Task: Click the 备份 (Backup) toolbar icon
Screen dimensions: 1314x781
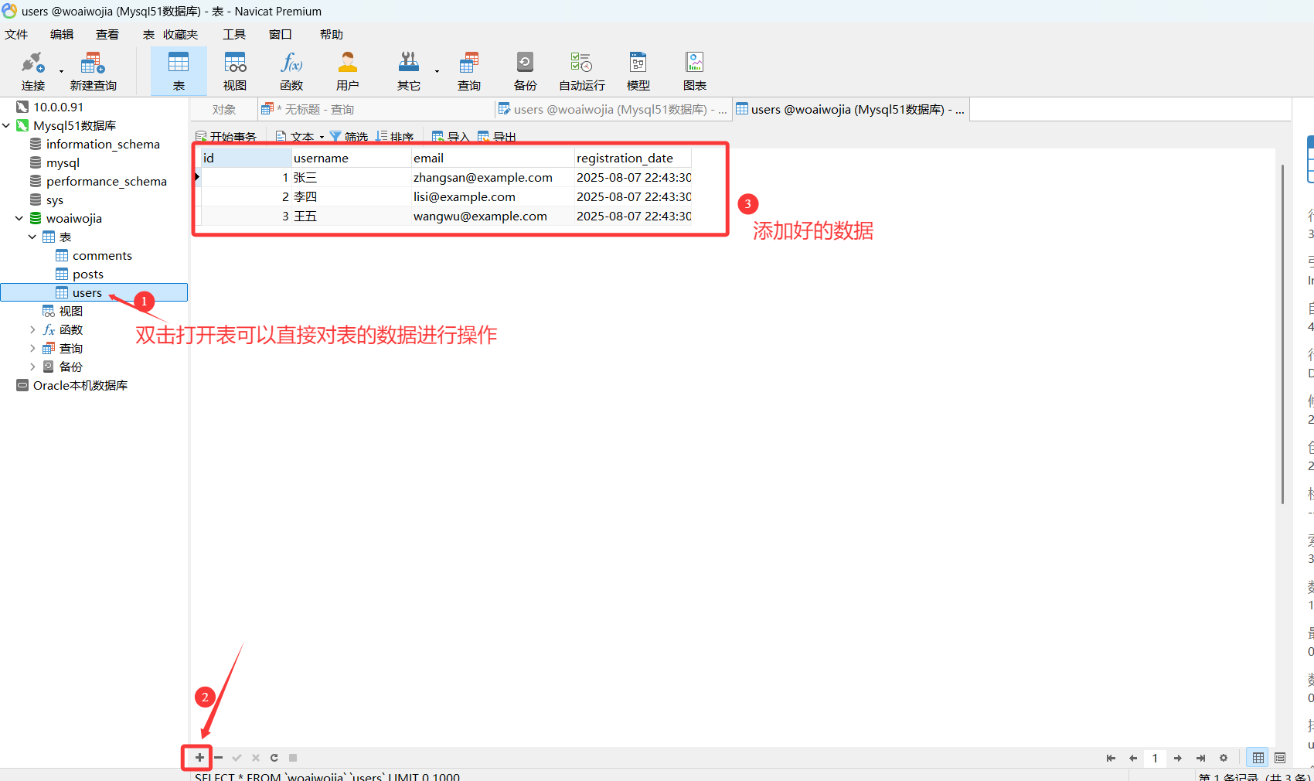Action: click(525, 70)
